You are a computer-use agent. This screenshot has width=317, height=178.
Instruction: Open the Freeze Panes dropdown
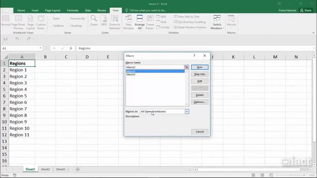click(x=150, y=22)
